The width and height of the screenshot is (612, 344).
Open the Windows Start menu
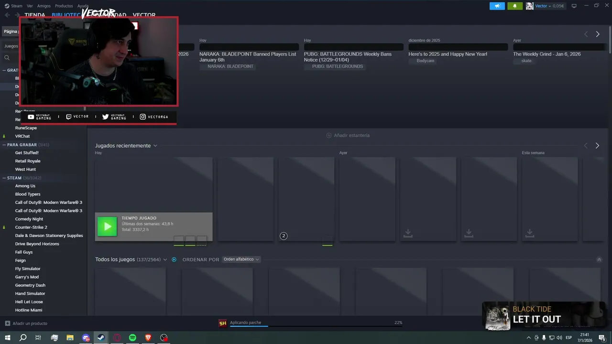click(x=8, y=338)
